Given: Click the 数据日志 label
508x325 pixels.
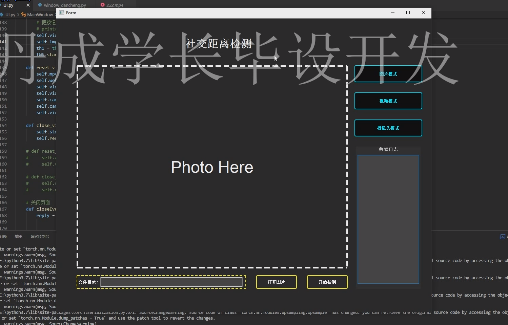Looking at the screenshot, I should coord(388,149).
